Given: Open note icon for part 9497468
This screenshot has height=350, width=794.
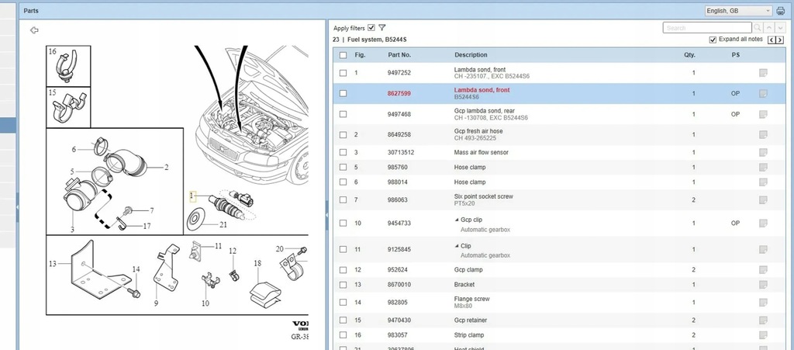Looking at the screenshot, I should pos(763,115).
